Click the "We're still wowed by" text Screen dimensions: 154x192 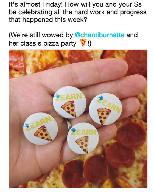(x=41, y=35)
